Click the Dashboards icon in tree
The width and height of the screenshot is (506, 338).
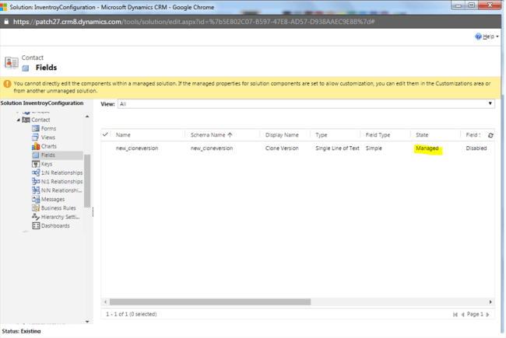pyautogui.click(x=36, y=226)
